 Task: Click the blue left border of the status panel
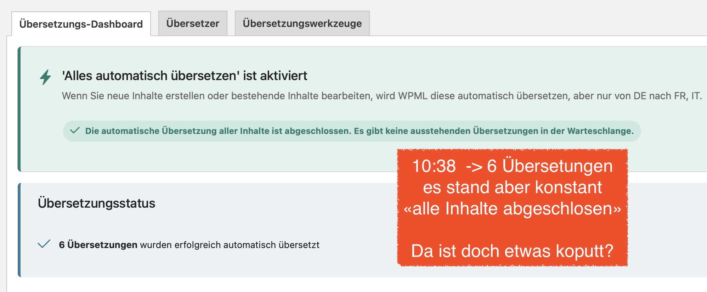[19, 230]
